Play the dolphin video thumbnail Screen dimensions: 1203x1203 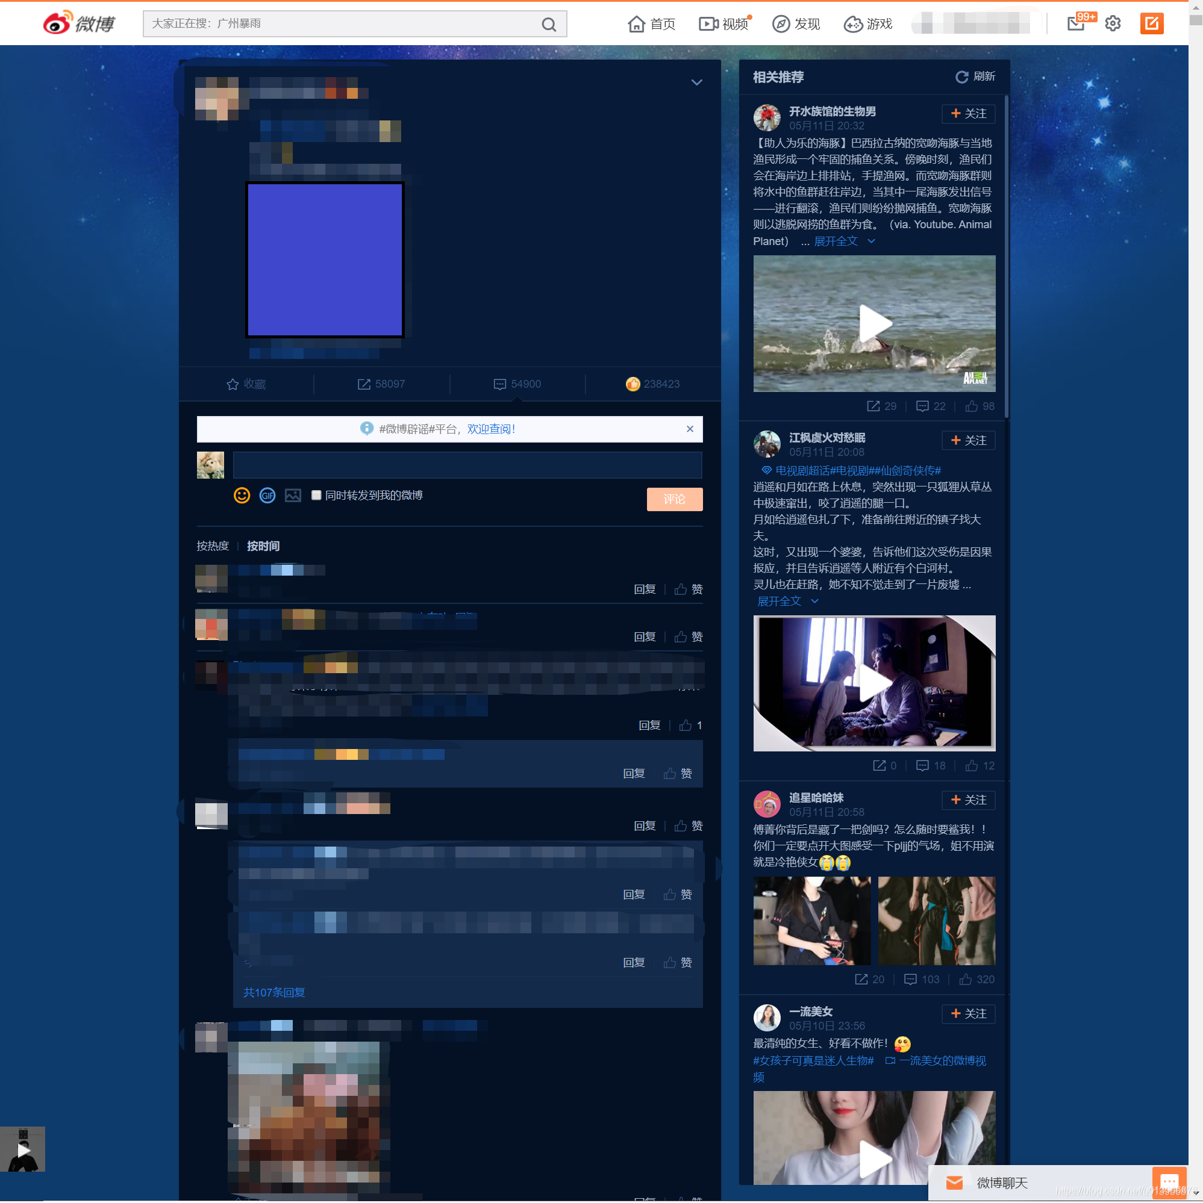(x=874, y=324)
